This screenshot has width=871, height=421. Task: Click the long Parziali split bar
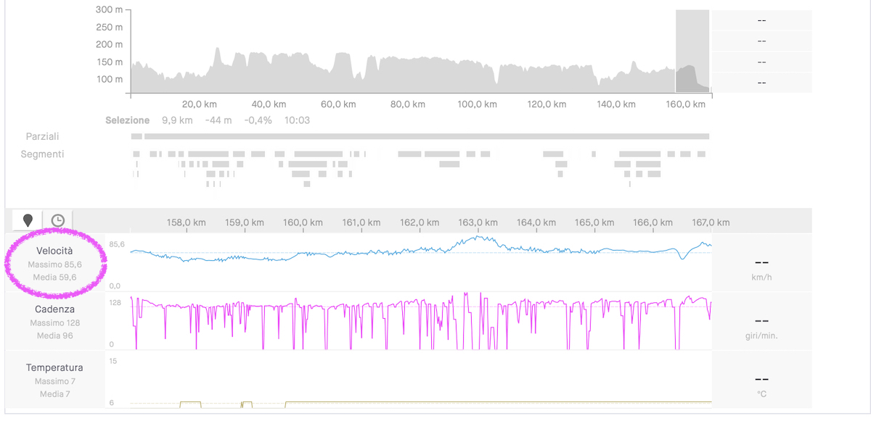[427, 136]
